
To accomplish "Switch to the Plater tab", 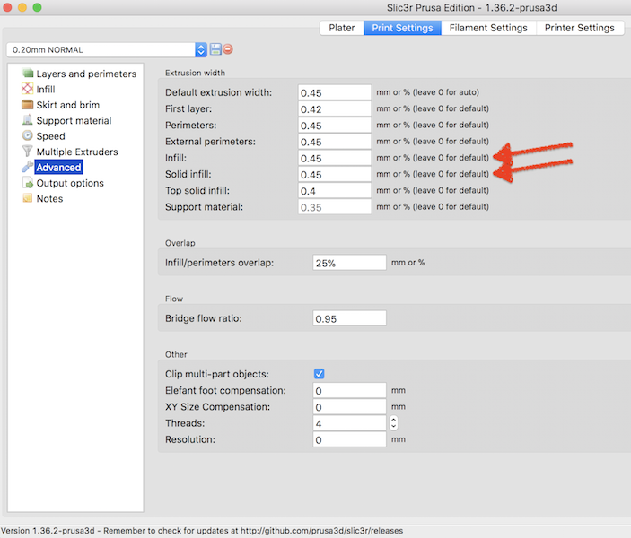I will pos(341,28).
